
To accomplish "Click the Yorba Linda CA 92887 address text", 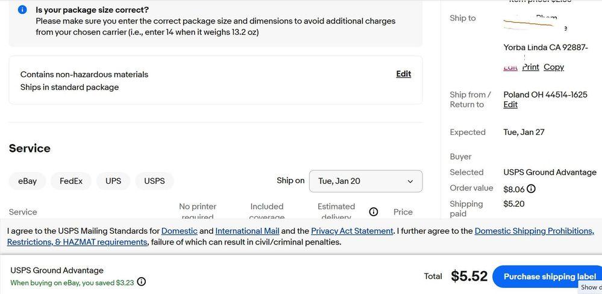I will 545,48.
